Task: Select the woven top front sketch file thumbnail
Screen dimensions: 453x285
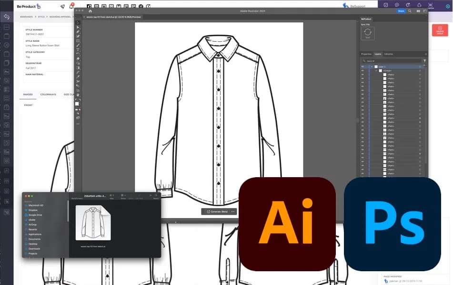Action: pos(93,222)
